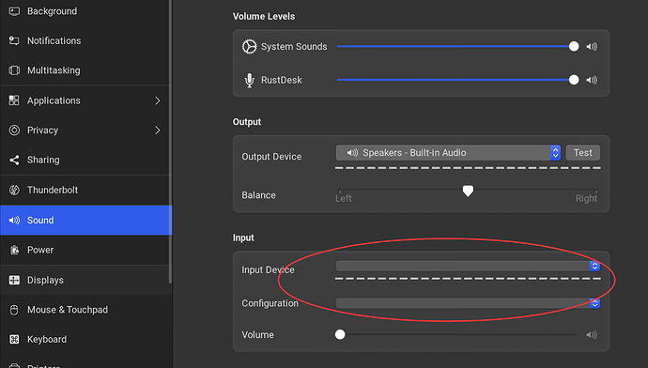Click the Notifications bell icon
Viewport: 648px width, 368px height.
tap(14, 40)
